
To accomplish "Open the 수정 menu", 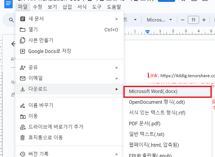I will pyautogui.click(x=37, y=7).
